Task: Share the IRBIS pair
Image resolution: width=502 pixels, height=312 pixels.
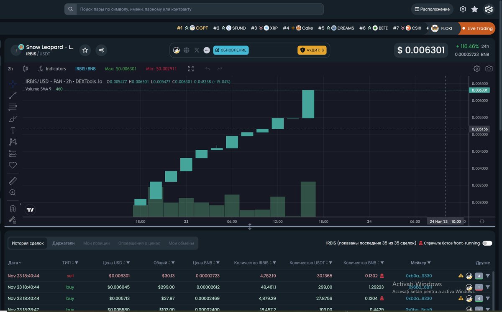Action: 101,50
